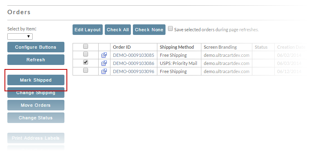Click the Mark Shipped button
This screenshot has height=151, width=309.
point(36,80)
